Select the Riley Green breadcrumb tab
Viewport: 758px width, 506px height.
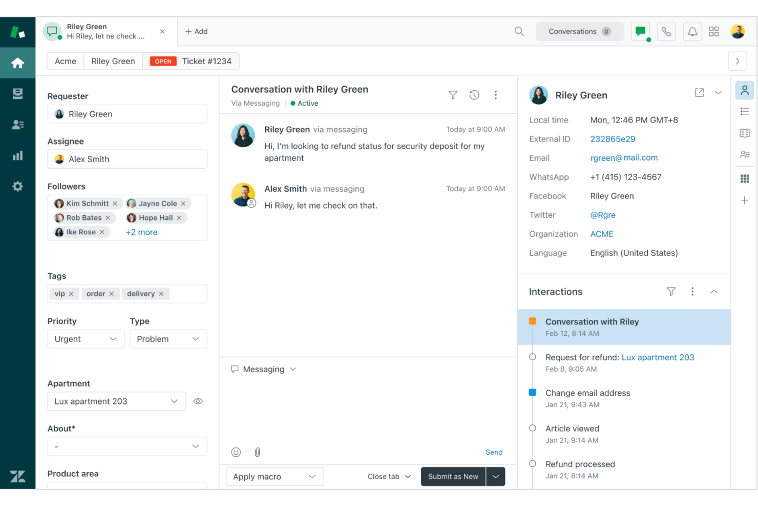(x=113, y=61)
